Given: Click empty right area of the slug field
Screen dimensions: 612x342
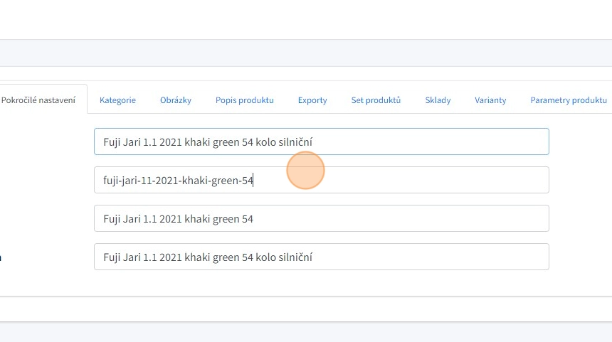Looking at the screenshot, I should coord(463,181).
